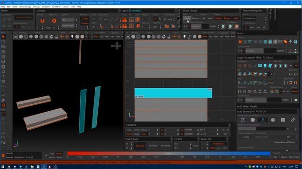Click the stretch color gradient bar

click(168, 154)
